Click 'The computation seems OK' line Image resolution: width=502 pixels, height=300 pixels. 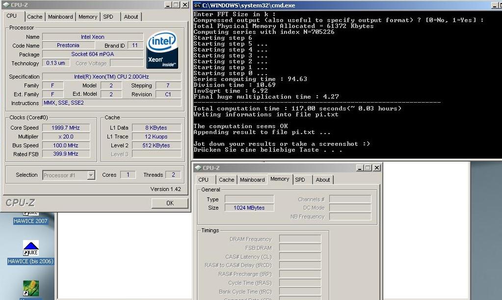[x=241, y=126]
